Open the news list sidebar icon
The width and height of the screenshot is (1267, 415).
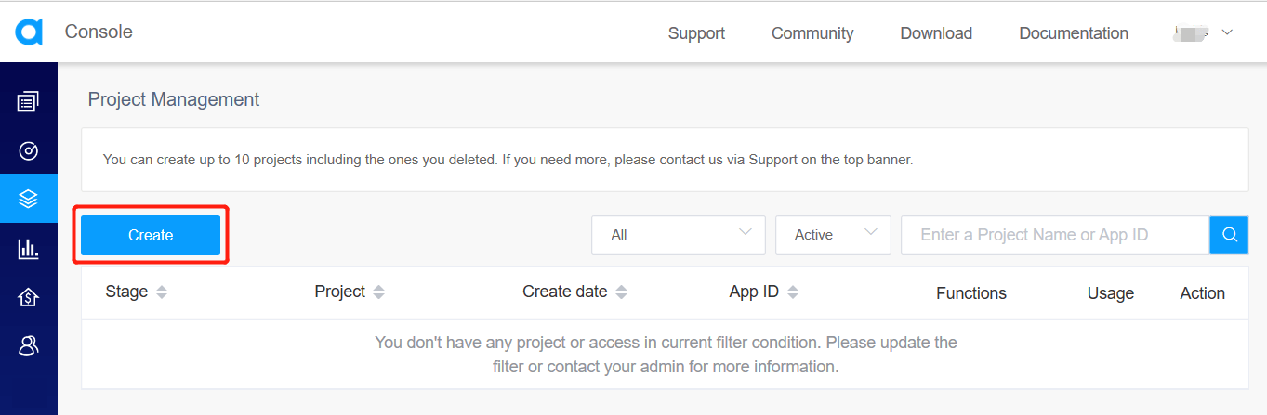pyautogui.click(x=28, y=101)
